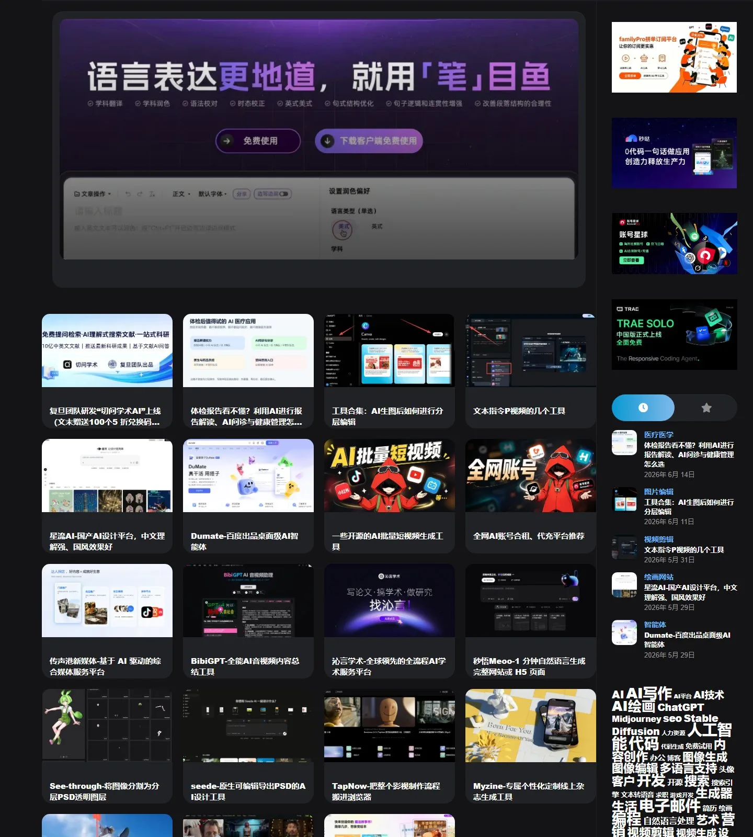The image size is (753, 837).
Task: Select the 免费试用 tag
Action: click(x=699, y=746)
